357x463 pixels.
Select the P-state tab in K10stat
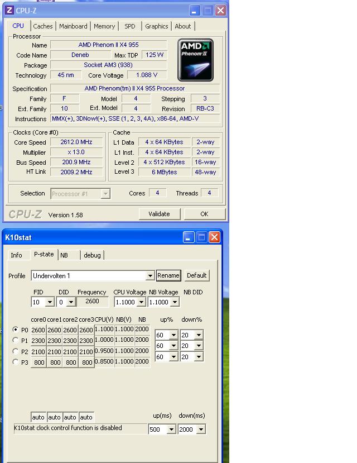(x=44, y=254)
